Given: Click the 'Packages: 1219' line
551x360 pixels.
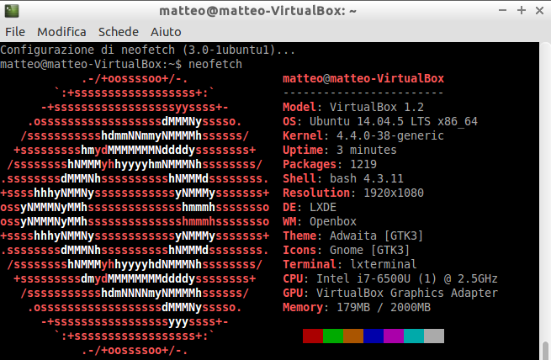Looking at the screenshot, I should coord(330,164).
